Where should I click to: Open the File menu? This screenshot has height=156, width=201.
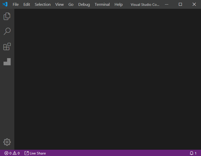pos(16,5)
